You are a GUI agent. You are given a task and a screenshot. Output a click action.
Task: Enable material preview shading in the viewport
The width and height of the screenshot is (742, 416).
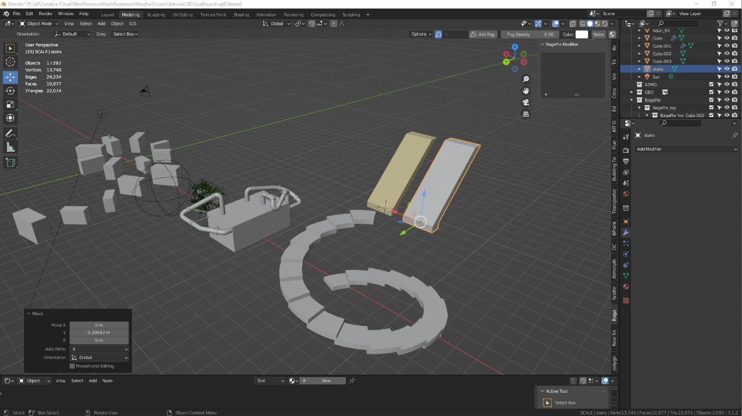point(597,23)
